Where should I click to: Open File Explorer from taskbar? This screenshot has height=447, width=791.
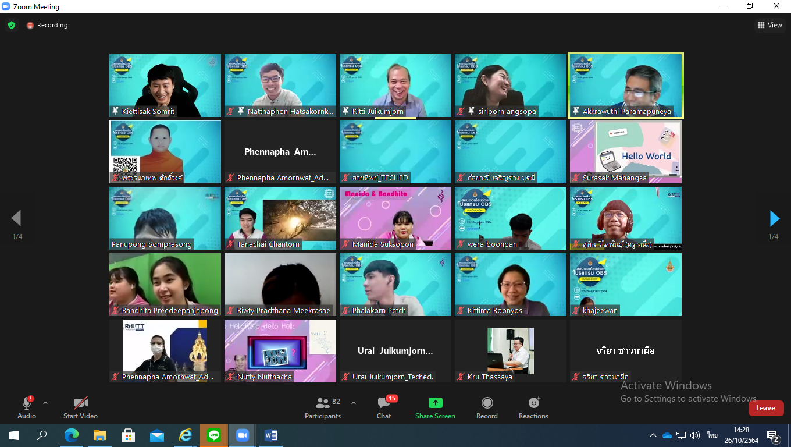99,435
